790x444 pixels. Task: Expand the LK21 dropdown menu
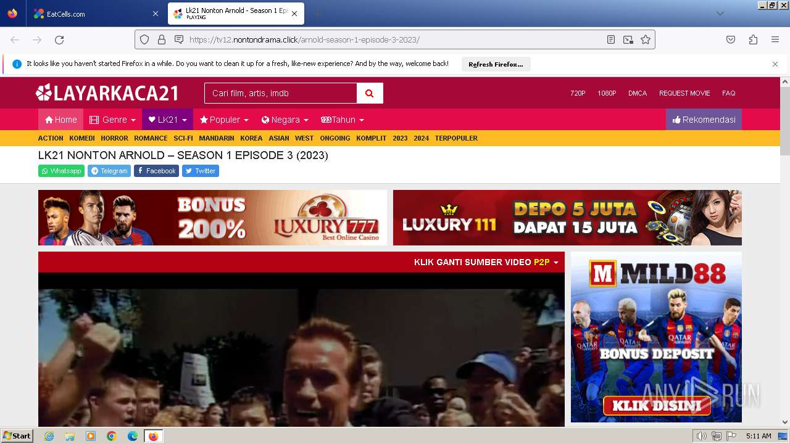[x=167, y=120]
